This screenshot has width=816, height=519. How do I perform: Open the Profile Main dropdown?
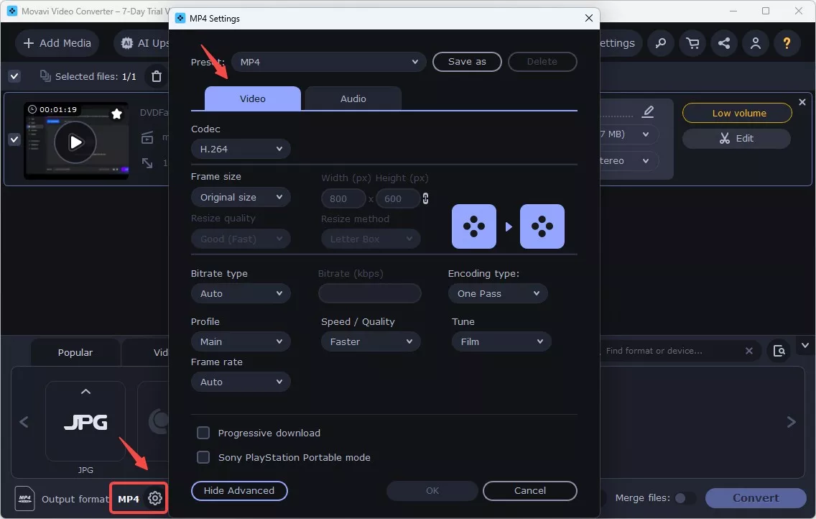tap(241, 341)
